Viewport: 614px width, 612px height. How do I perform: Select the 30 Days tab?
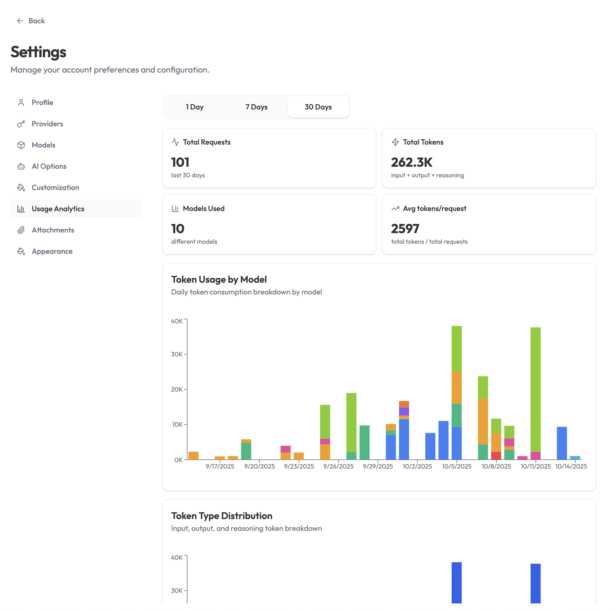click(318, 107)
